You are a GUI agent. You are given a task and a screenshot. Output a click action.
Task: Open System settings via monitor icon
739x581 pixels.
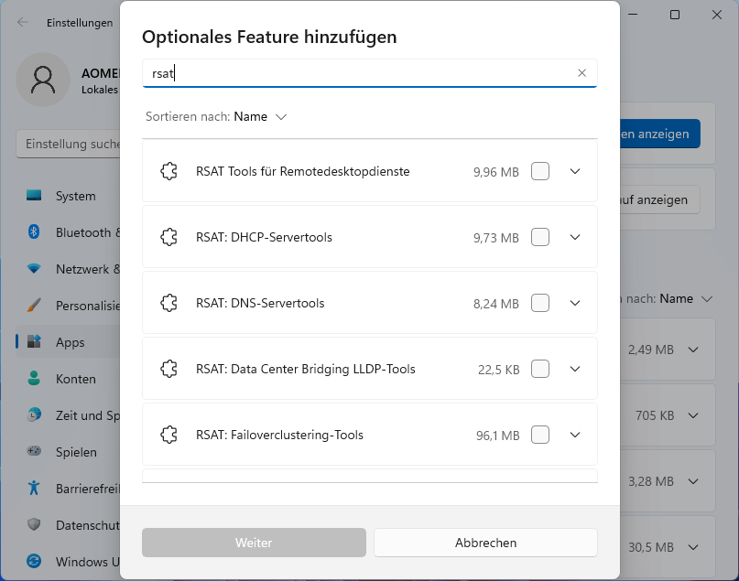tap(35, 196)
